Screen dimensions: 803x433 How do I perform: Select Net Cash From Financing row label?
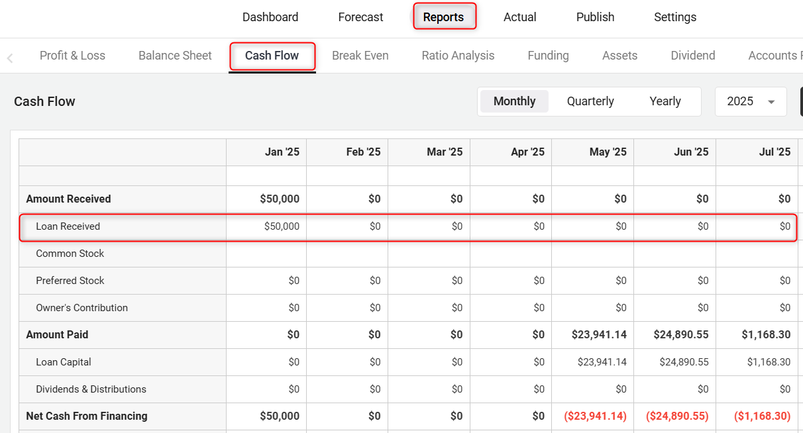[x=87, y=416]
